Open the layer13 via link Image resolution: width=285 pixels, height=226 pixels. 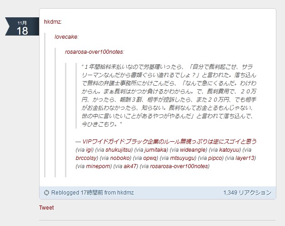[245, 158]
